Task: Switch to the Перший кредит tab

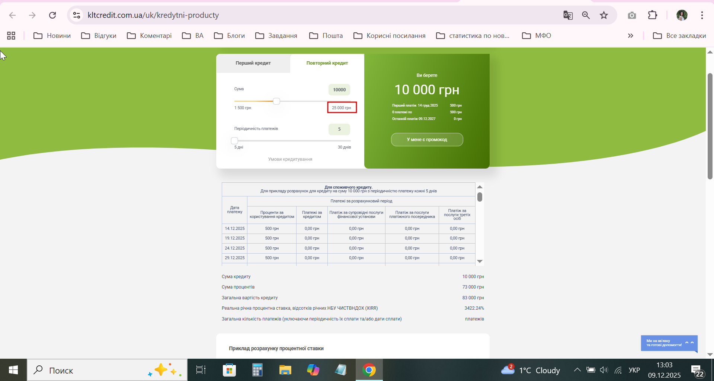Action: 253,63
